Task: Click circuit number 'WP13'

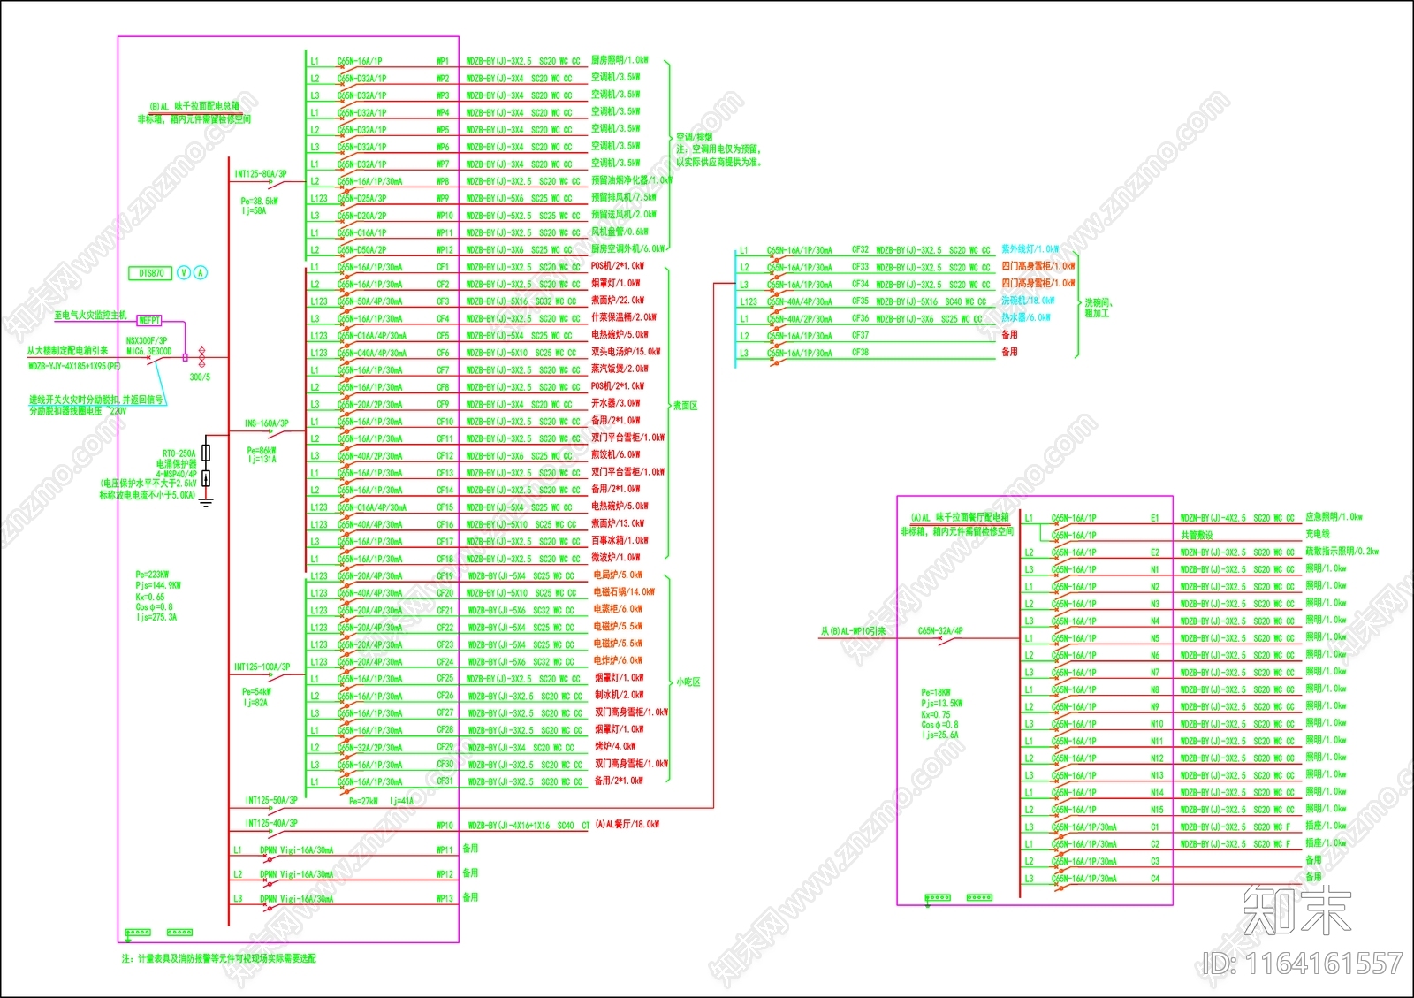Action: pyautogui.click(x=445, y=898)
